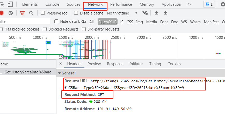Tick Hide data URLs checkbox

pyautogui.click(x=56, y=21)
